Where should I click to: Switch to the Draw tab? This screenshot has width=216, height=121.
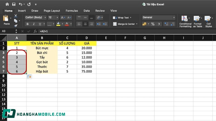coord(35,11)
